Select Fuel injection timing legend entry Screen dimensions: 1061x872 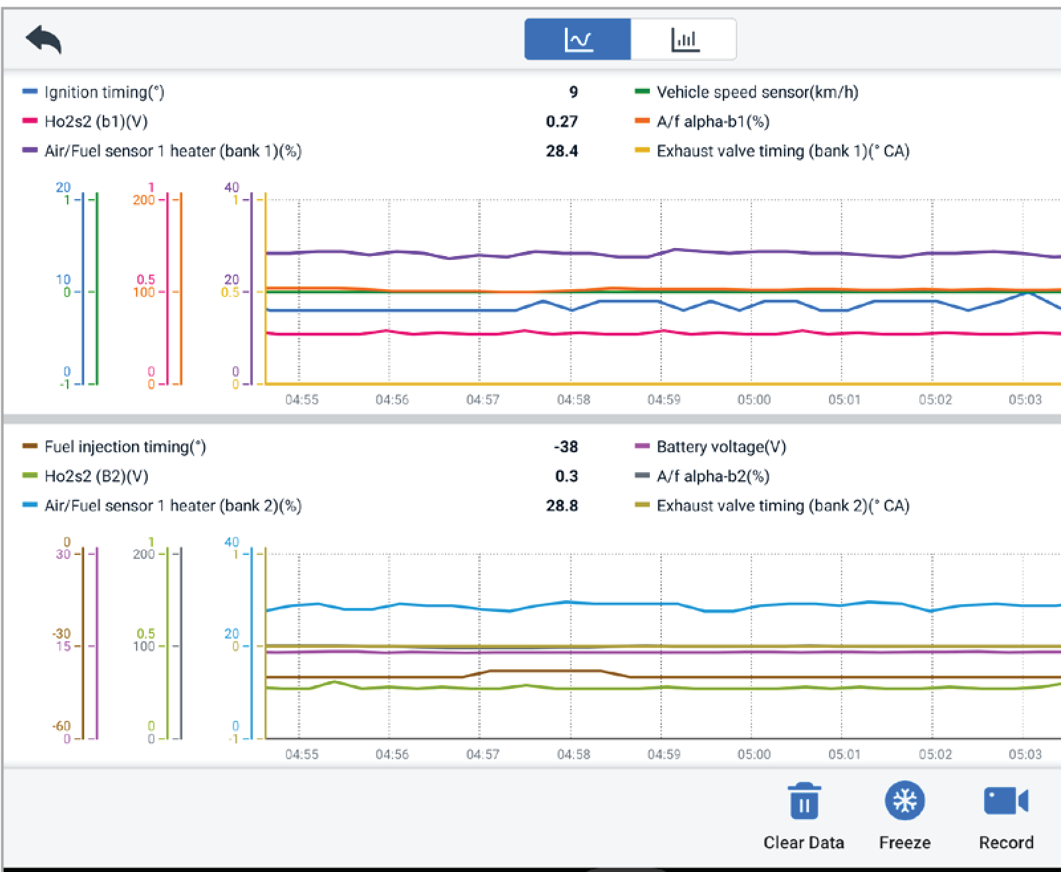(125, 447)
